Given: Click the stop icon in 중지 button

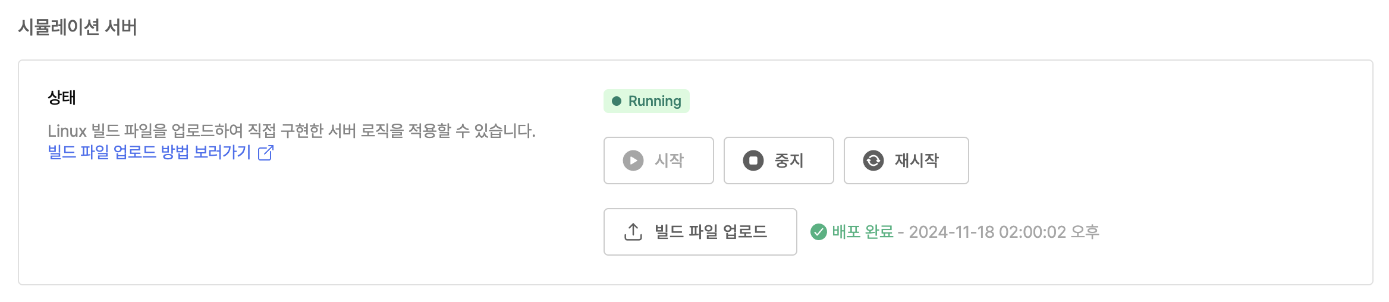Looking at the screenshot, I should coord(753,161).
